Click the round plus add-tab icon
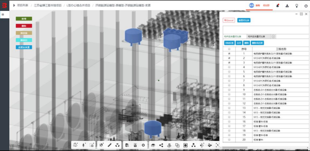The height and width of the screenshot is (151, 310). [273, 37]
